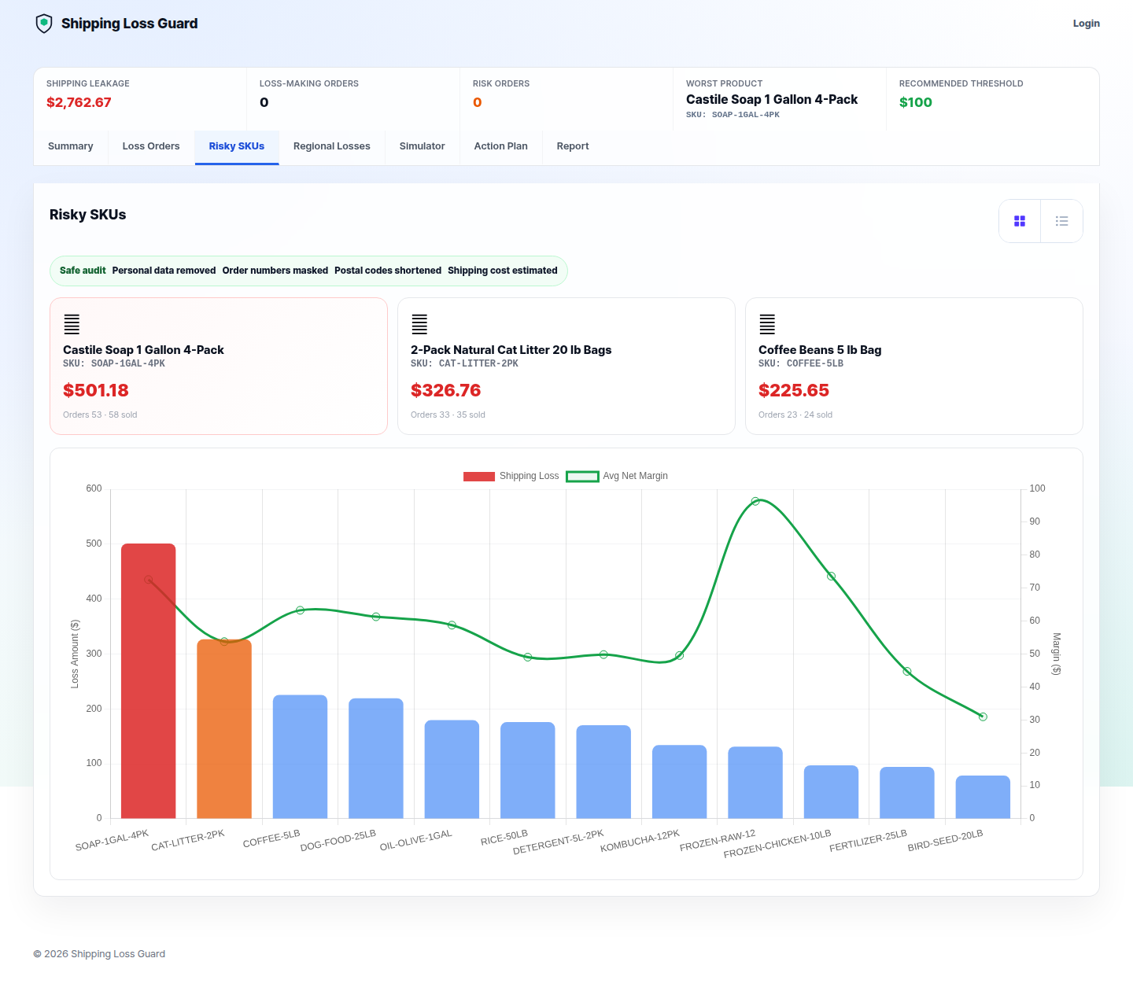This screenshot has width=1133, height=995.
Task: Click the $326.76 loss amount
Action: point(445,390)
